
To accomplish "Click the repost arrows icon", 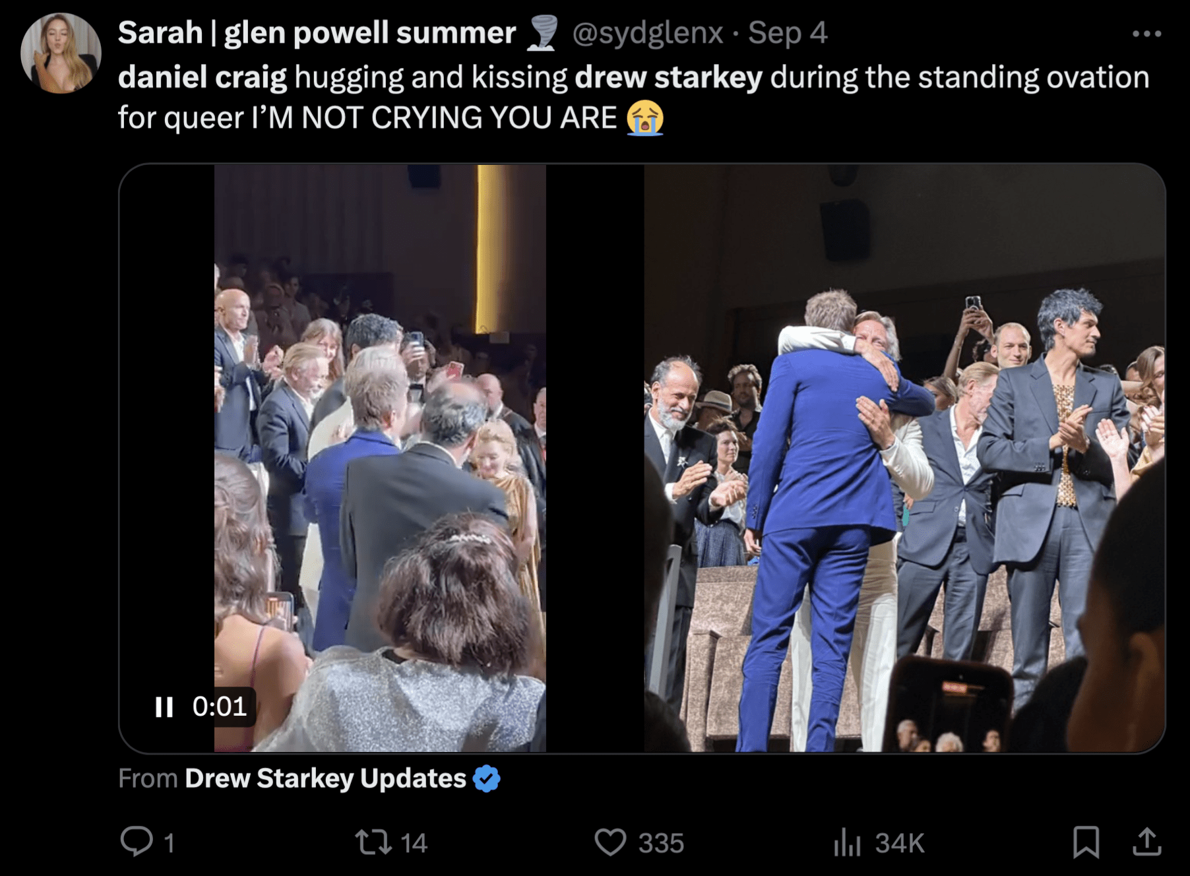I will (x=373, y=842).
